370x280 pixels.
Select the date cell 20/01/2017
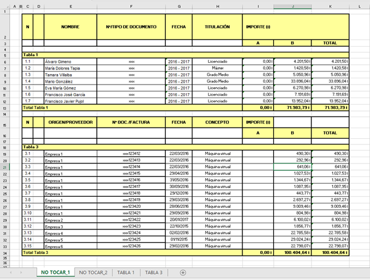179,220
